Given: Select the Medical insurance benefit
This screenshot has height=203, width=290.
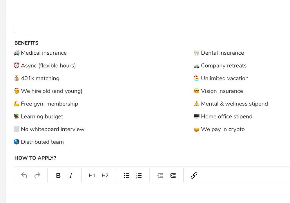Looking at the screenshot, I should (x=40, y=53).
